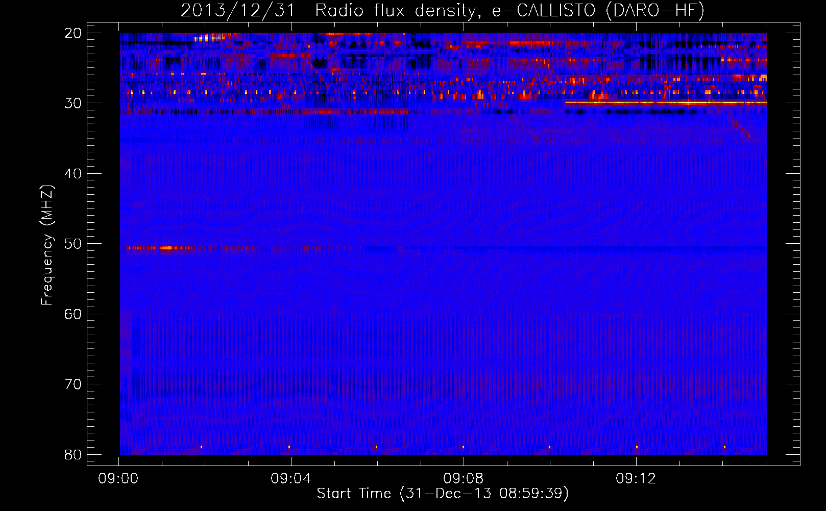Click the red emission streak near 50 MHz
The image size is (826, 511).
point(225,248)
